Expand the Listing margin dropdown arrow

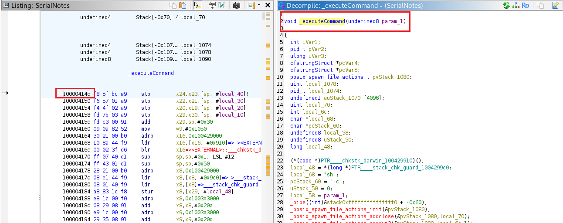(x=259, y=5)
